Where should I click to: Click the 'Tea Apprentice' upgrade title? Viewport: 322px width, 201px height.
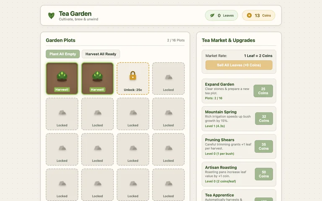click(219, 195)
